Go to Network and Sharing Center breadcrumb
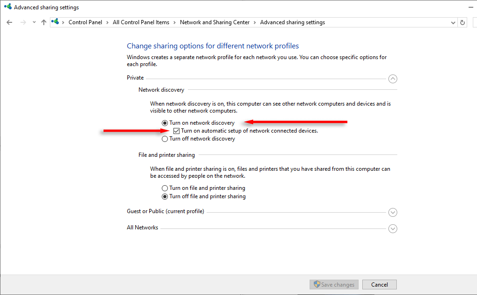477x295 pixels. click(x=214, y=22)
